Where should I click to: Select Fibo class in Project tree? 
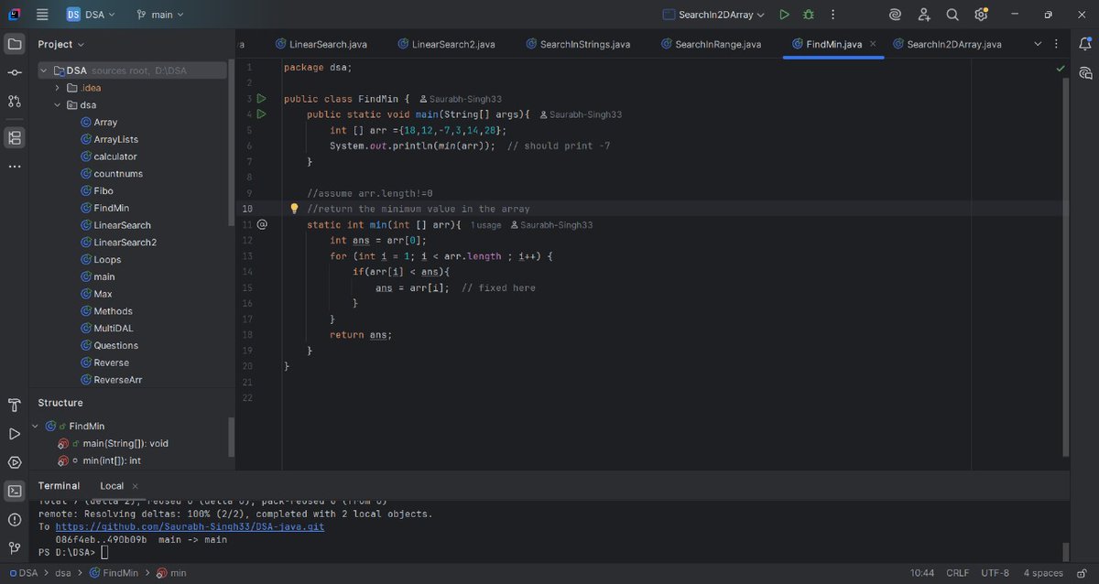tap(103, 190)
